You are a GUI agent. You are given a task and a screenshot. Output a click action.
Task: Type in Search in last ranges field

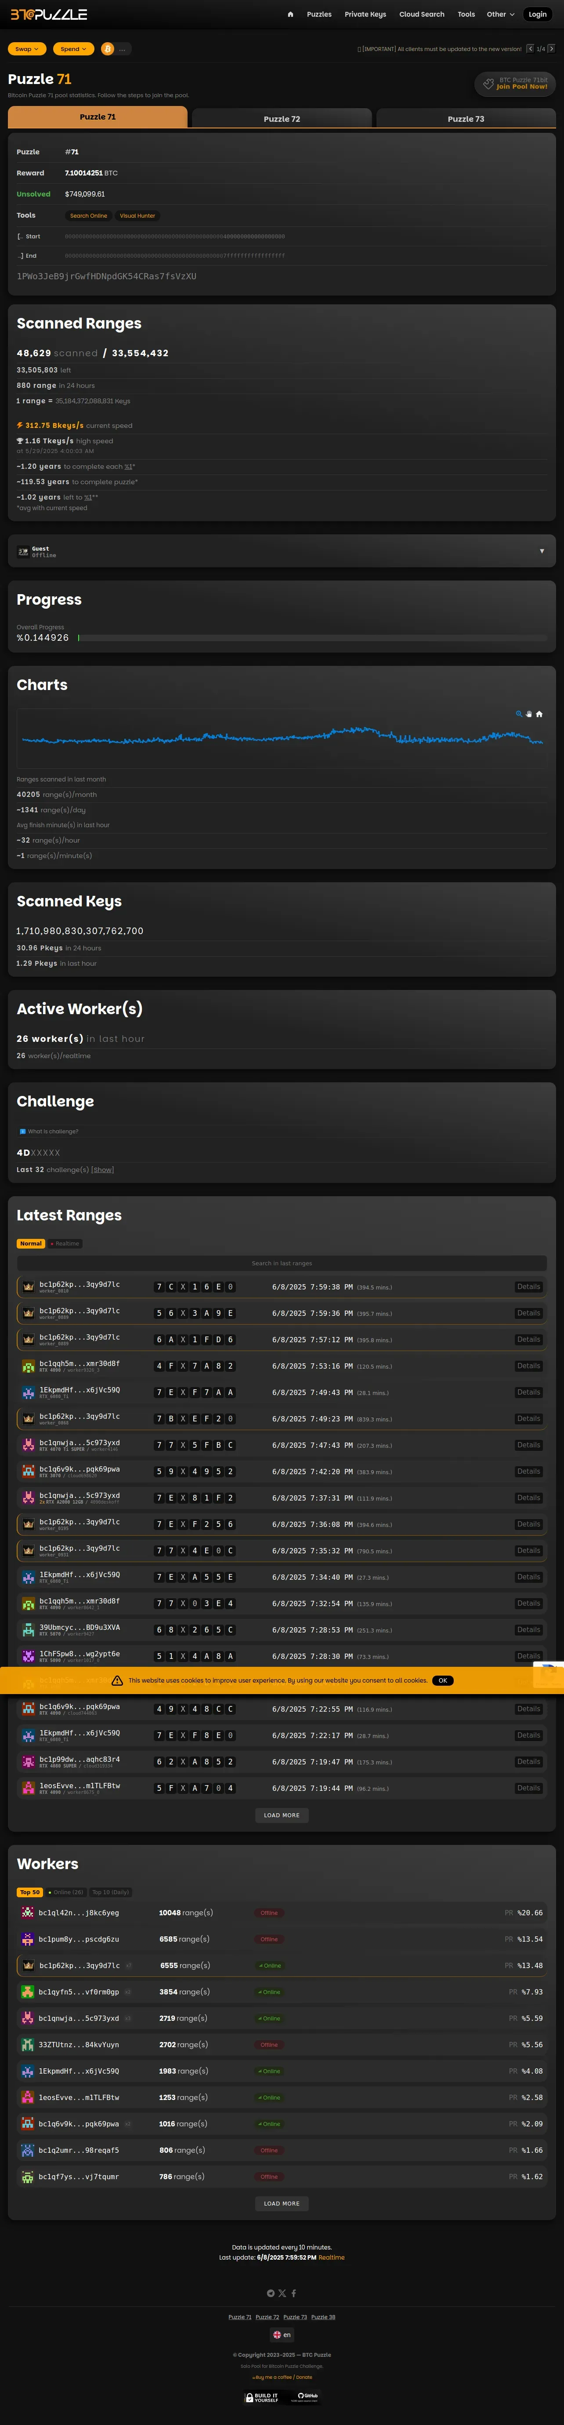(x=282, y=1264)
